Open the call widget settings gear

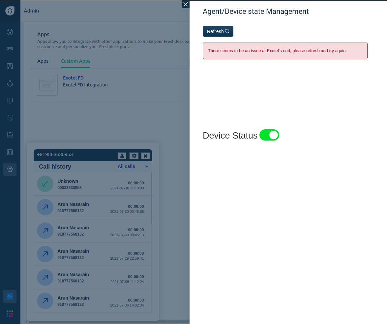(x=134, y=156)
